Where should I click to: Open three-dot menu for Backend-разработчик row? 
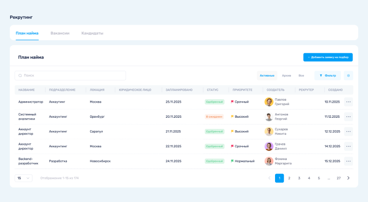(348, 161)
